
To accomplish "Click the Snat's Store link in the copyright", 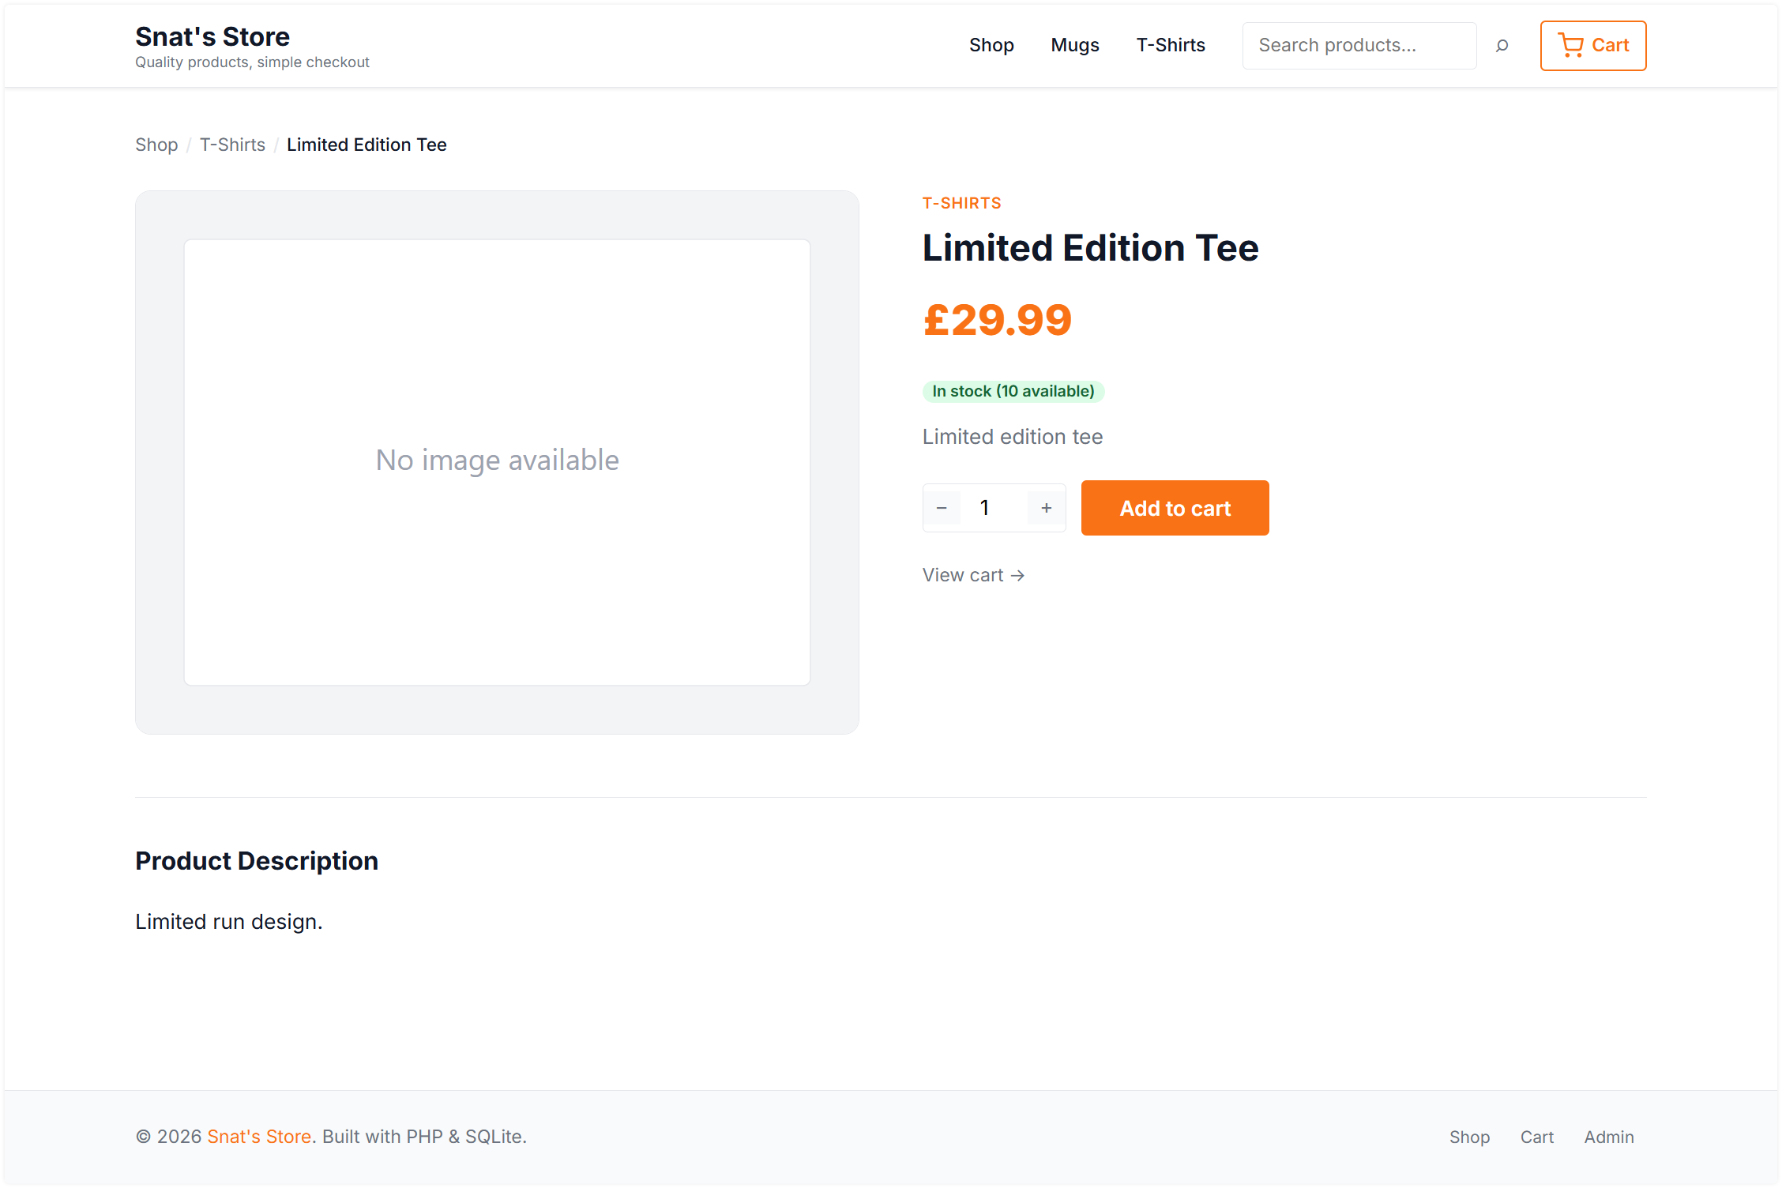I will [259, 1137].
